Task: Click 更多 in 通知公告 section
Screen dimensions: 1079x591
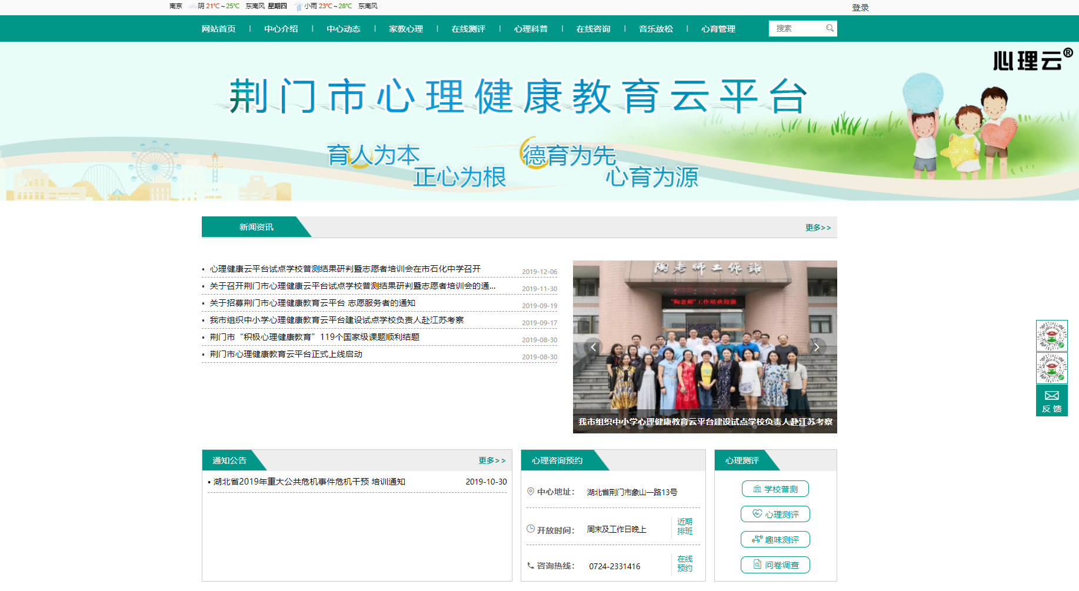Action: [x=492, y=460]
